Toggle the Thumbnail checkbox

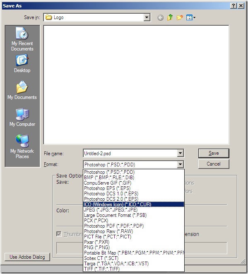pos(59,234)
